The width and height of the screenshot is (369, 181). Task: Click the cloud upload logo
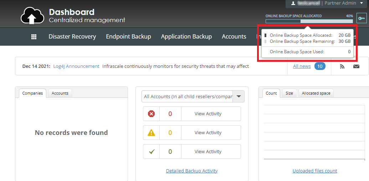click(x=32, y=16)
